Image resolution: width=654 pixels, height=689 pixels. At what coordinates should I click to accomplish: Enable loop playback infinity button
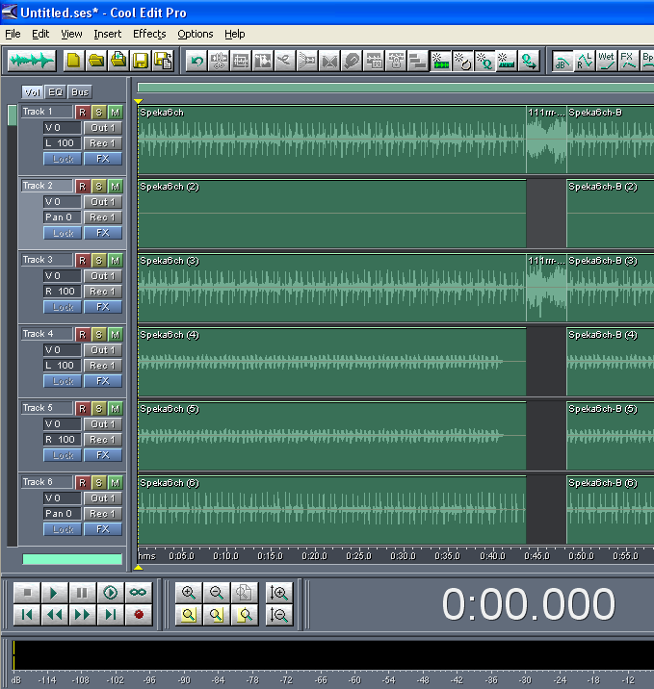point(138,593)
